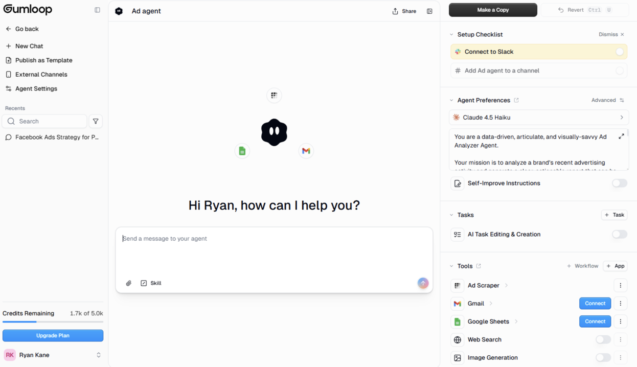Collapse the Setup Checklist section
Image resolution: width=637 pixels, height=367 pixels.
pos(451,35)
